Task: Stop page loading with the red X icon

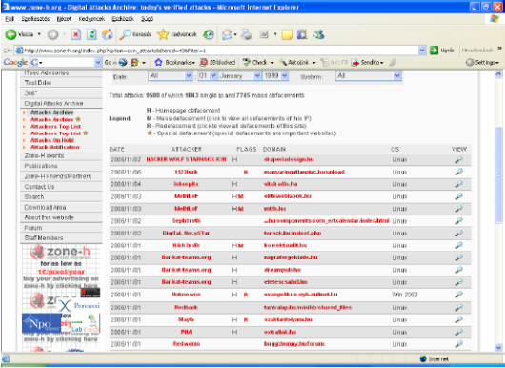Action: [x=76, y=34]
